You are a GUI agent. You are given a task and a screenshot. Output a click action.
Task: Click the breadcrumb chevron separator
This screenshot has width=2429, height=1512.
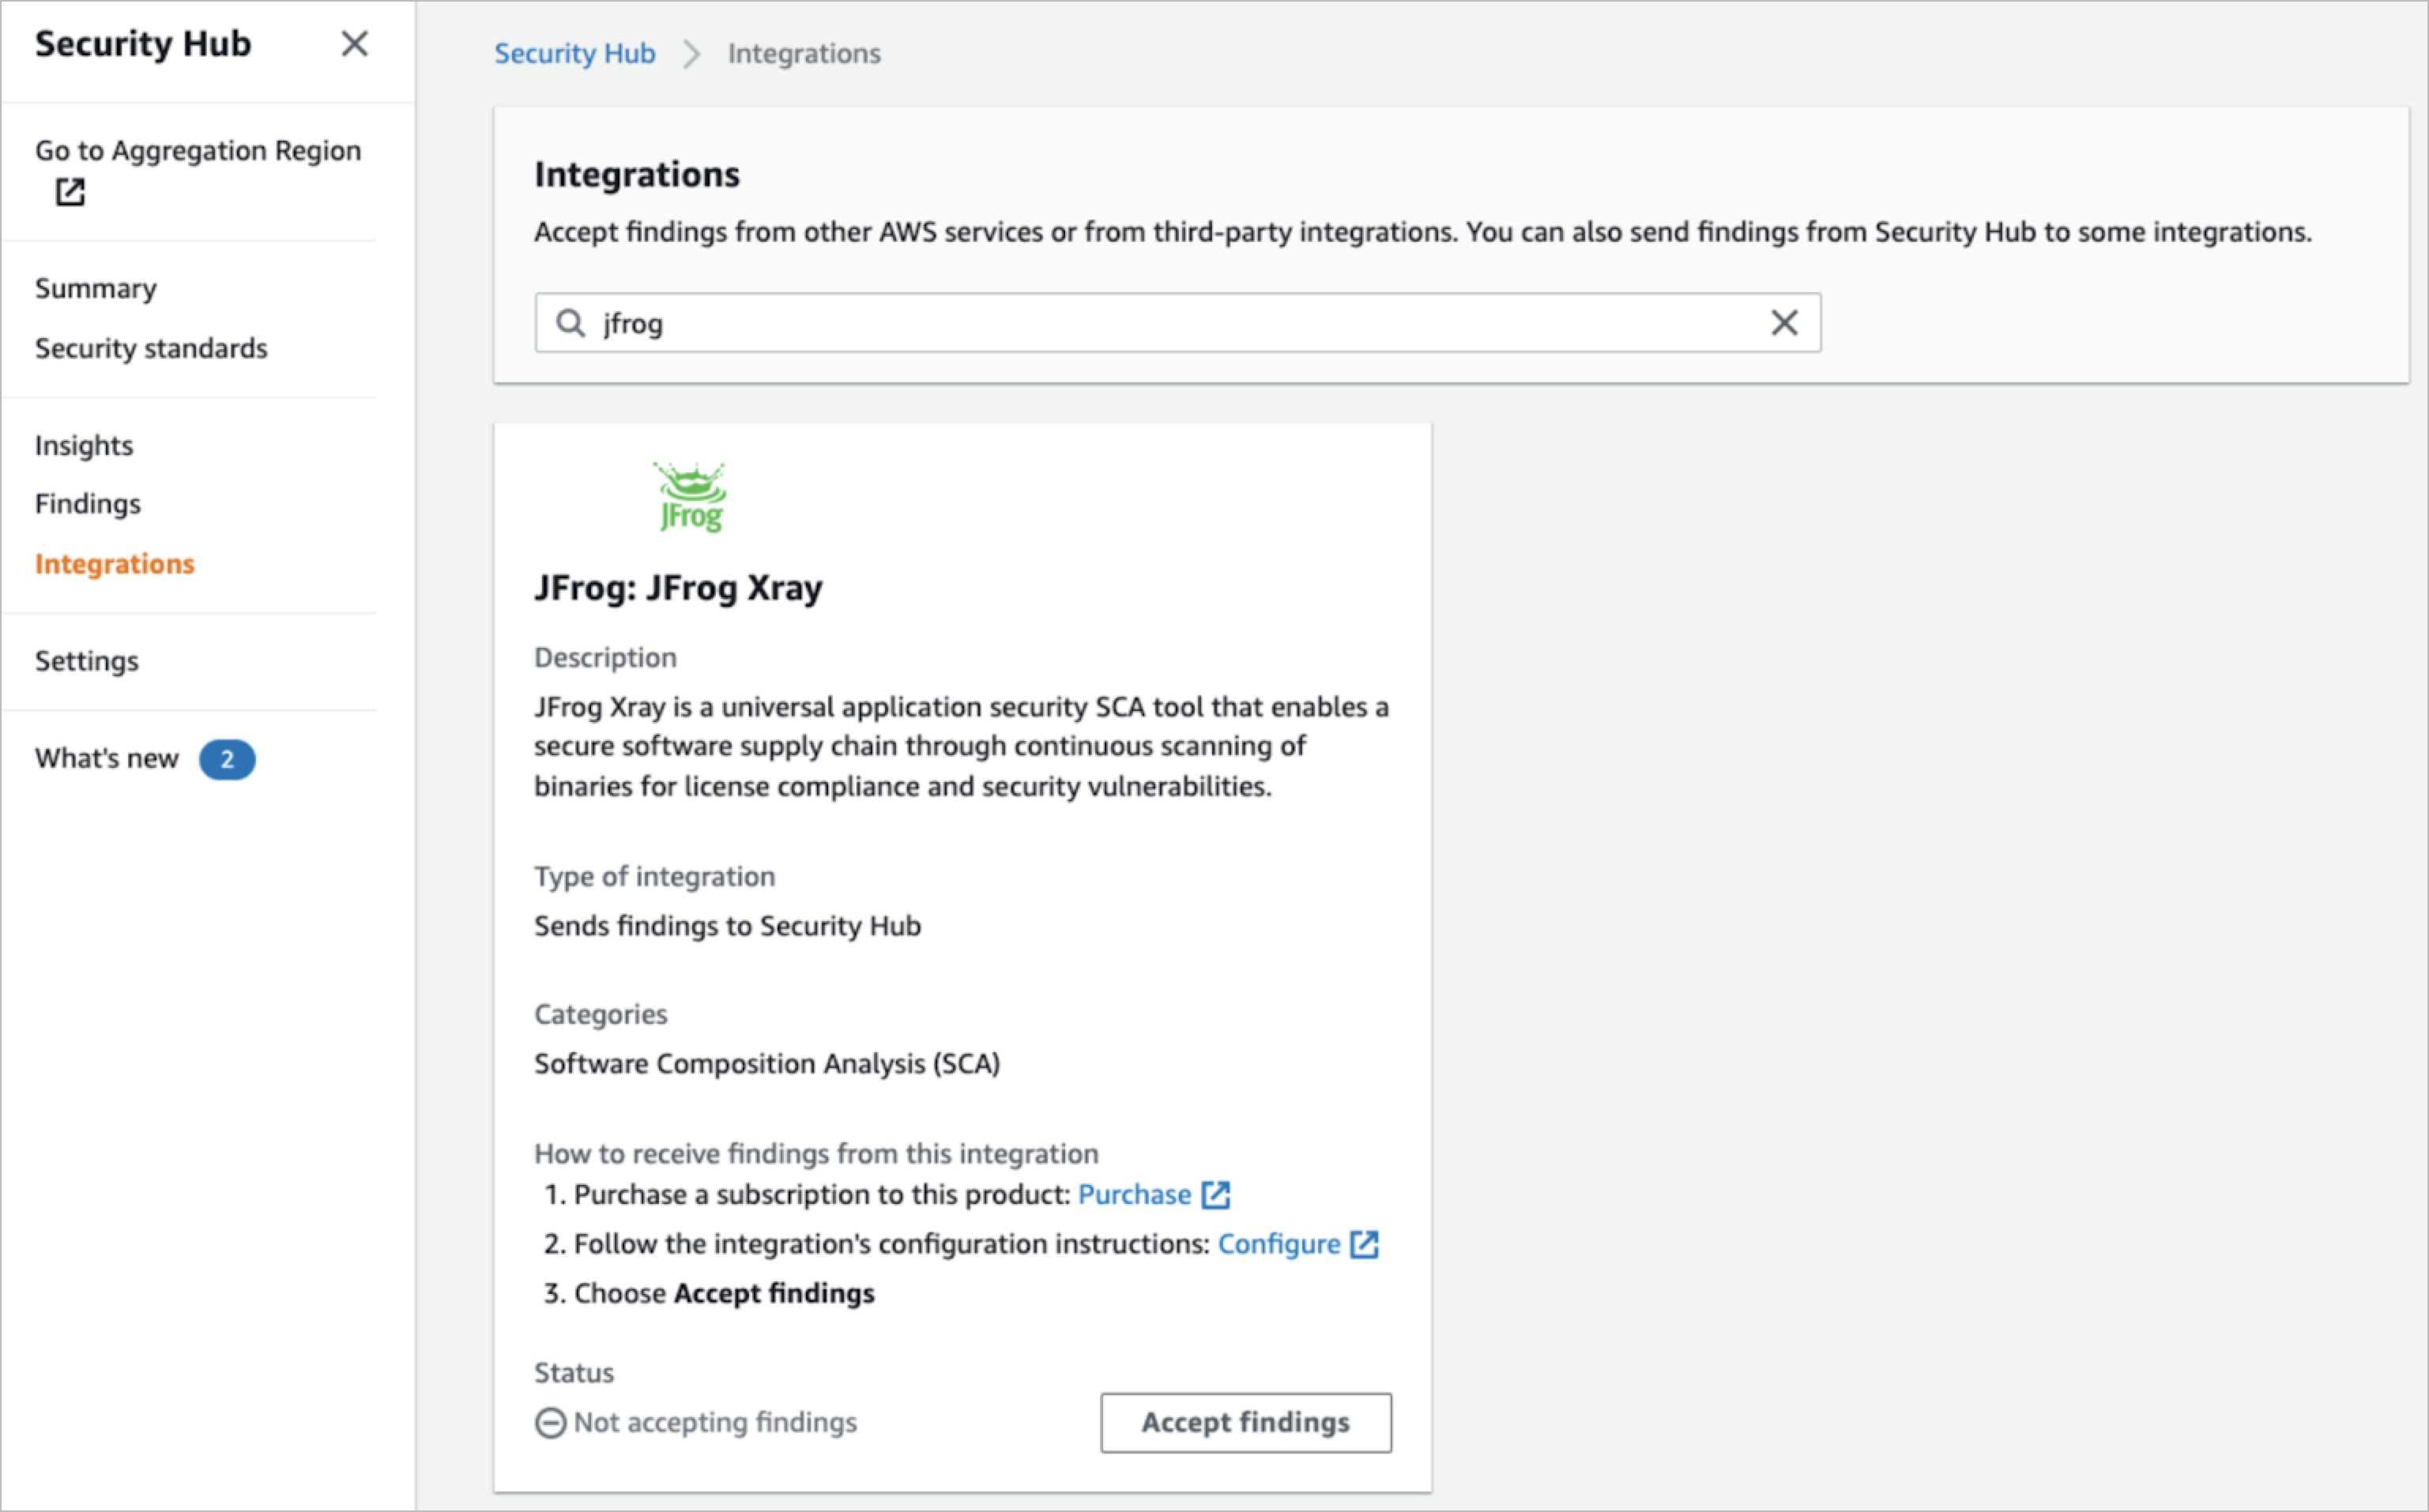click(691, 54)
